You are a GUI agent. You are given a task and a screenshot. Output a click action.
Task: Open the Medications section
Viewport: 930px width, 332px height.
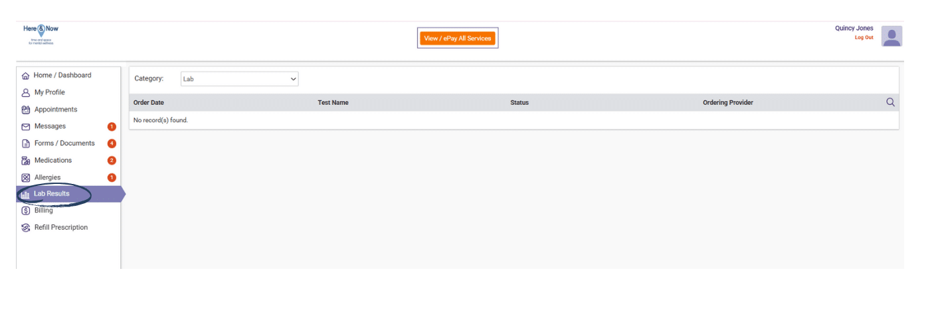click(x=53, y=161)
